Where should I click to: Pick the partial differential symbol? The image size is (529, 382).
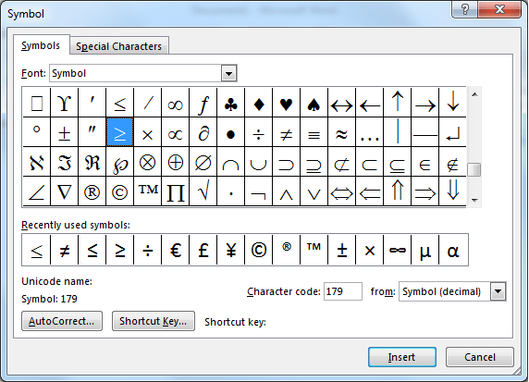tap(203, 132)
